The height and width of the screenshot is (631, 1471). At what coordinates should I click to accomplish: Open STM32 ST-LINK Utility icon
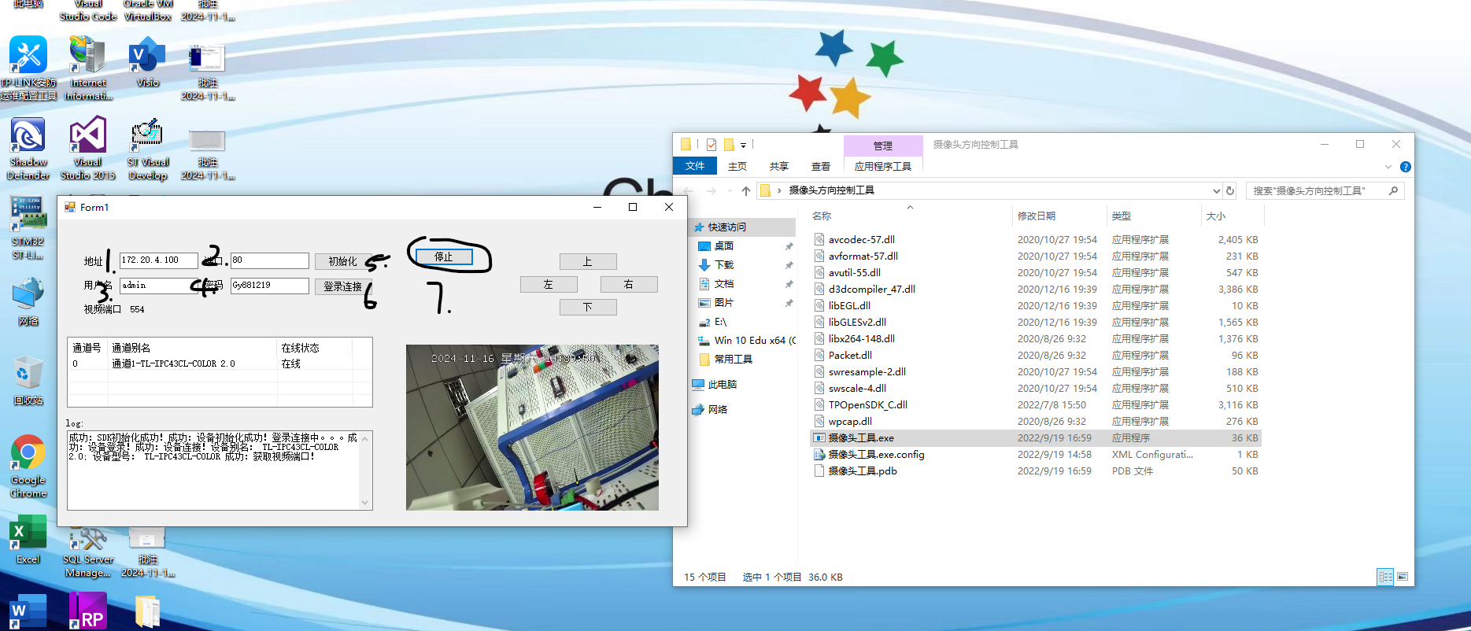point(28,228)
